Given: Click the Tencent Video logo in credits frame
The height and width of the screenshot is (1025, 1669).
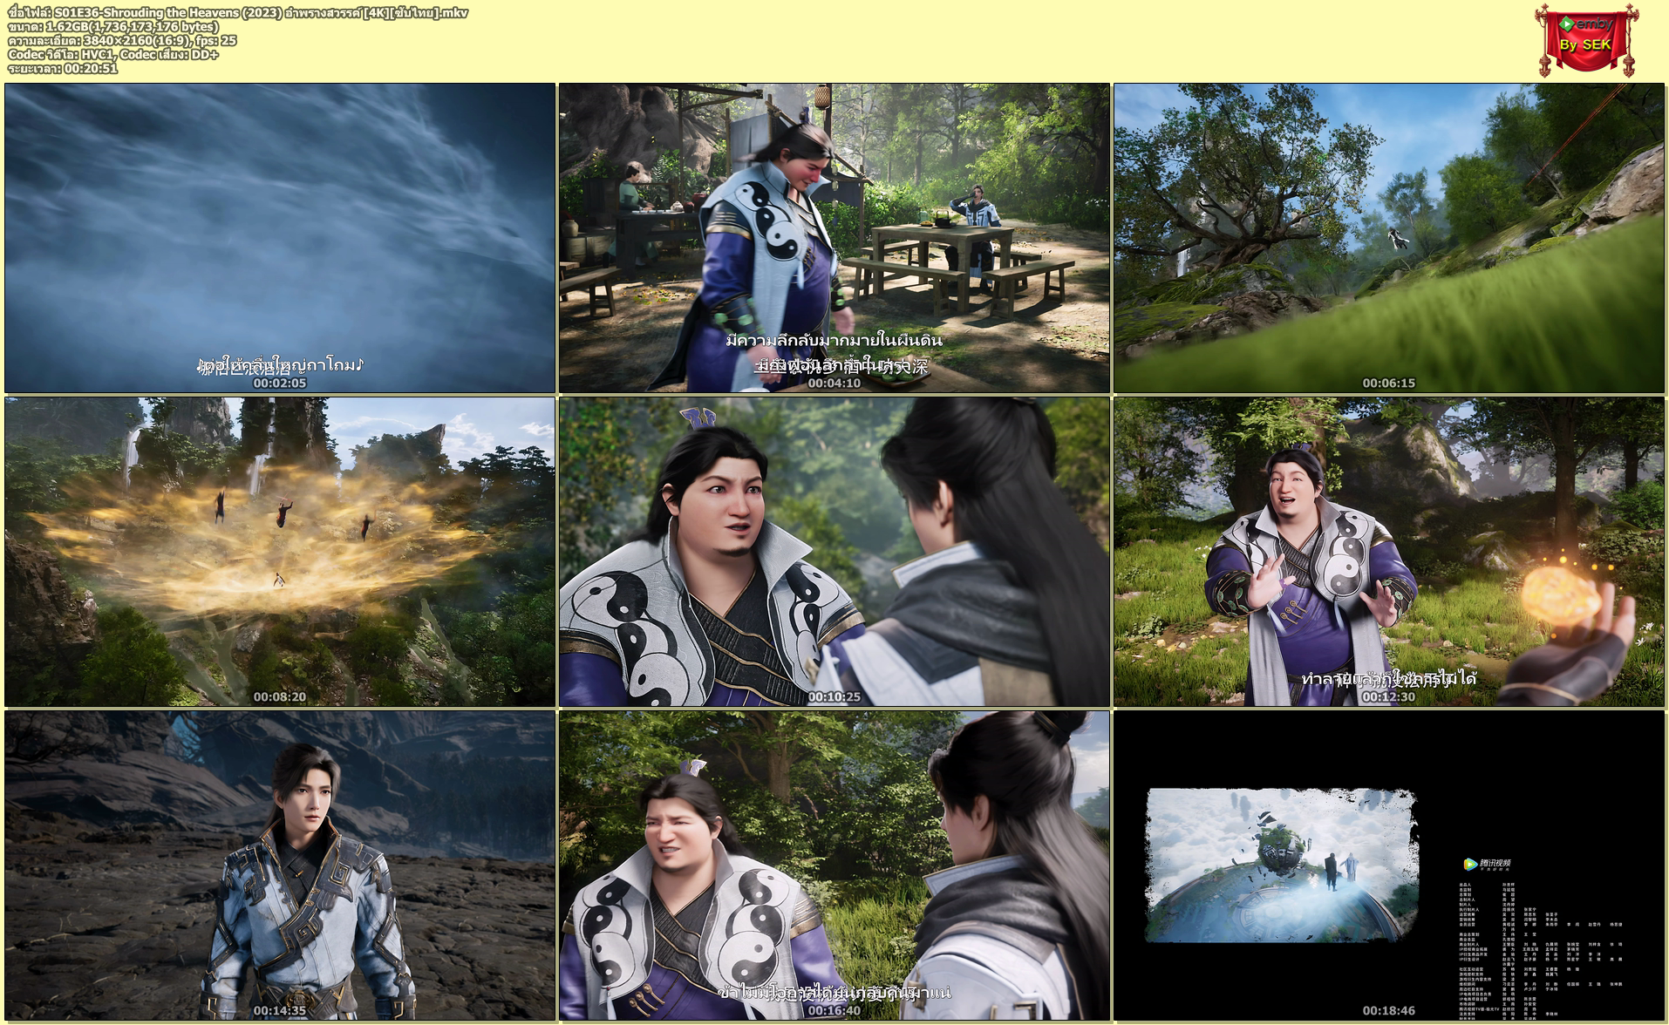Looking at the screenshot, I should click(1488, 864).
